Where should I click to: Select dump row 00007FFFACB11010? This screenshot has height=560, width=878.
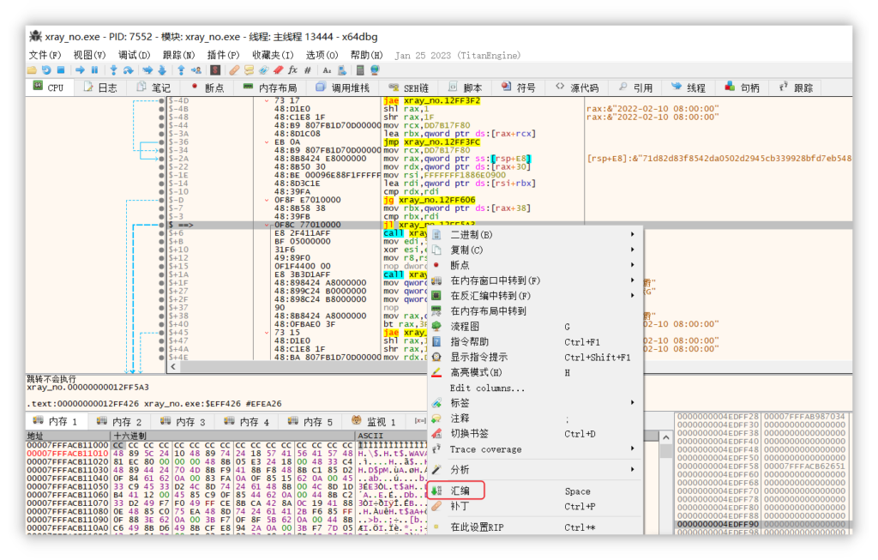68,453
